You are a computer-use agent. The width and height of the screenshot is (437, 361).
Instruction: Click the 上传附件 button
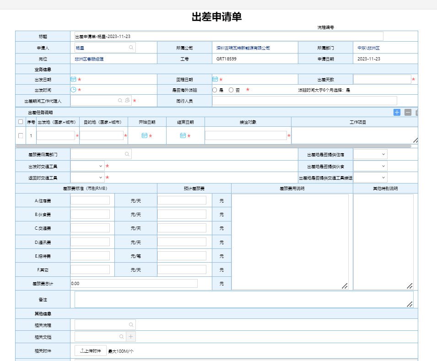[91, 350]
